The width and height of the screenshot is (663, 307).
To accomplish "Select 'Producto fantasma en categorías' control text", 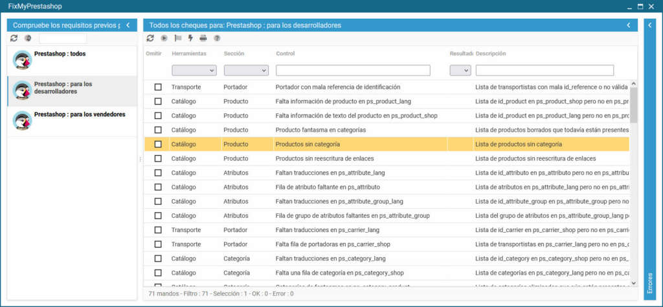I will tap(320, 130).
